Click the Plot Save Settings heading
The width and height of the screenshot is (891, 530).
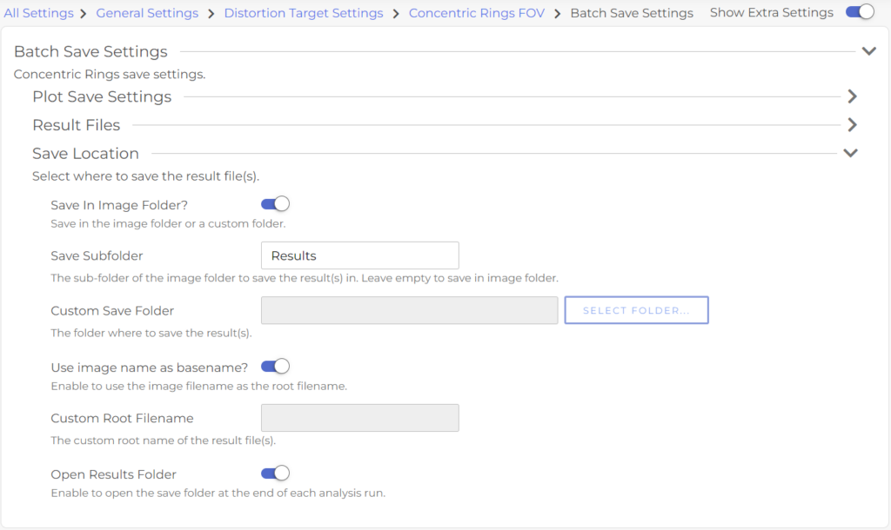102,96
